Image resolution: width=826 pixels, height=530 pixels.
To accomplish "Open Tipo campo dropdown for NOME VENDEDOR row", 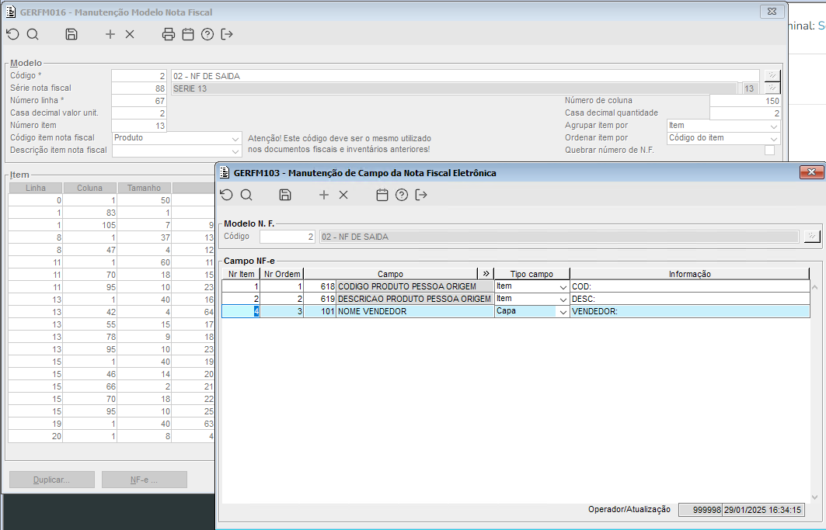I will coord(563,312).
